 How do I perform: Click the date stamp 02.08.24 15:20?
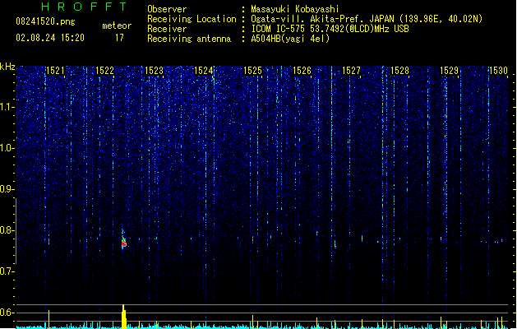coord(50,38)
